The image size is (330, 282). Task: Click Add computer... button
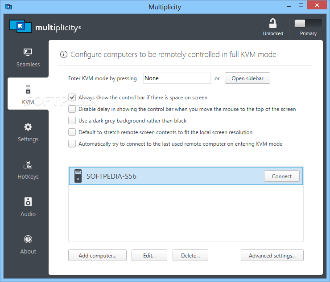pyautogui.click(x=97, y=255)
